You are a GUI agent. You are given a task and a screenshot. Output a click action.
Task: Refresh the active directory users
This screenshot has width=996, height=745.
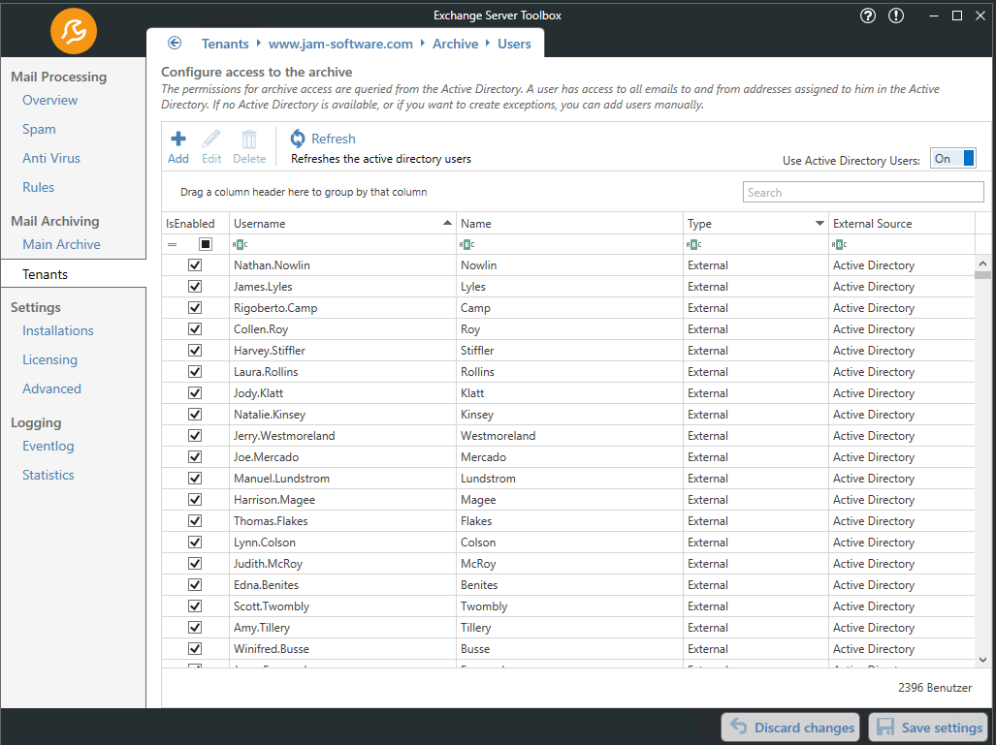[323, 138]
